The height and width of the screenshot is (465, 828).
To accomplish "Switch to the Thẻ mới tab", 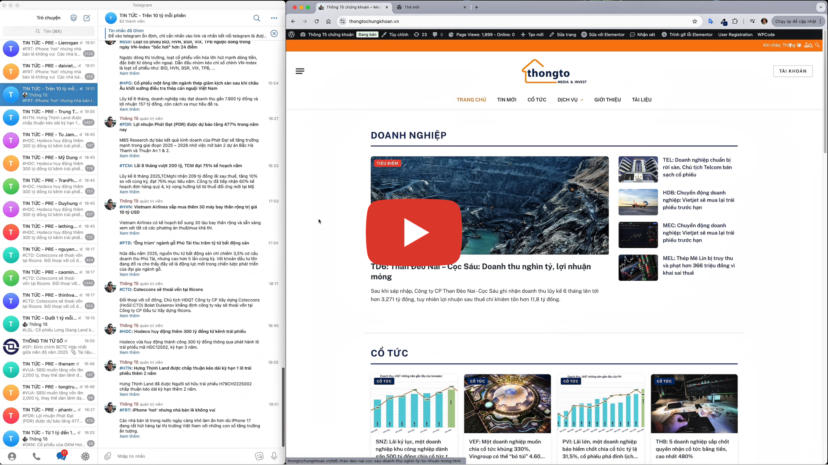I will pyautogui.click(x=427, y=7).
